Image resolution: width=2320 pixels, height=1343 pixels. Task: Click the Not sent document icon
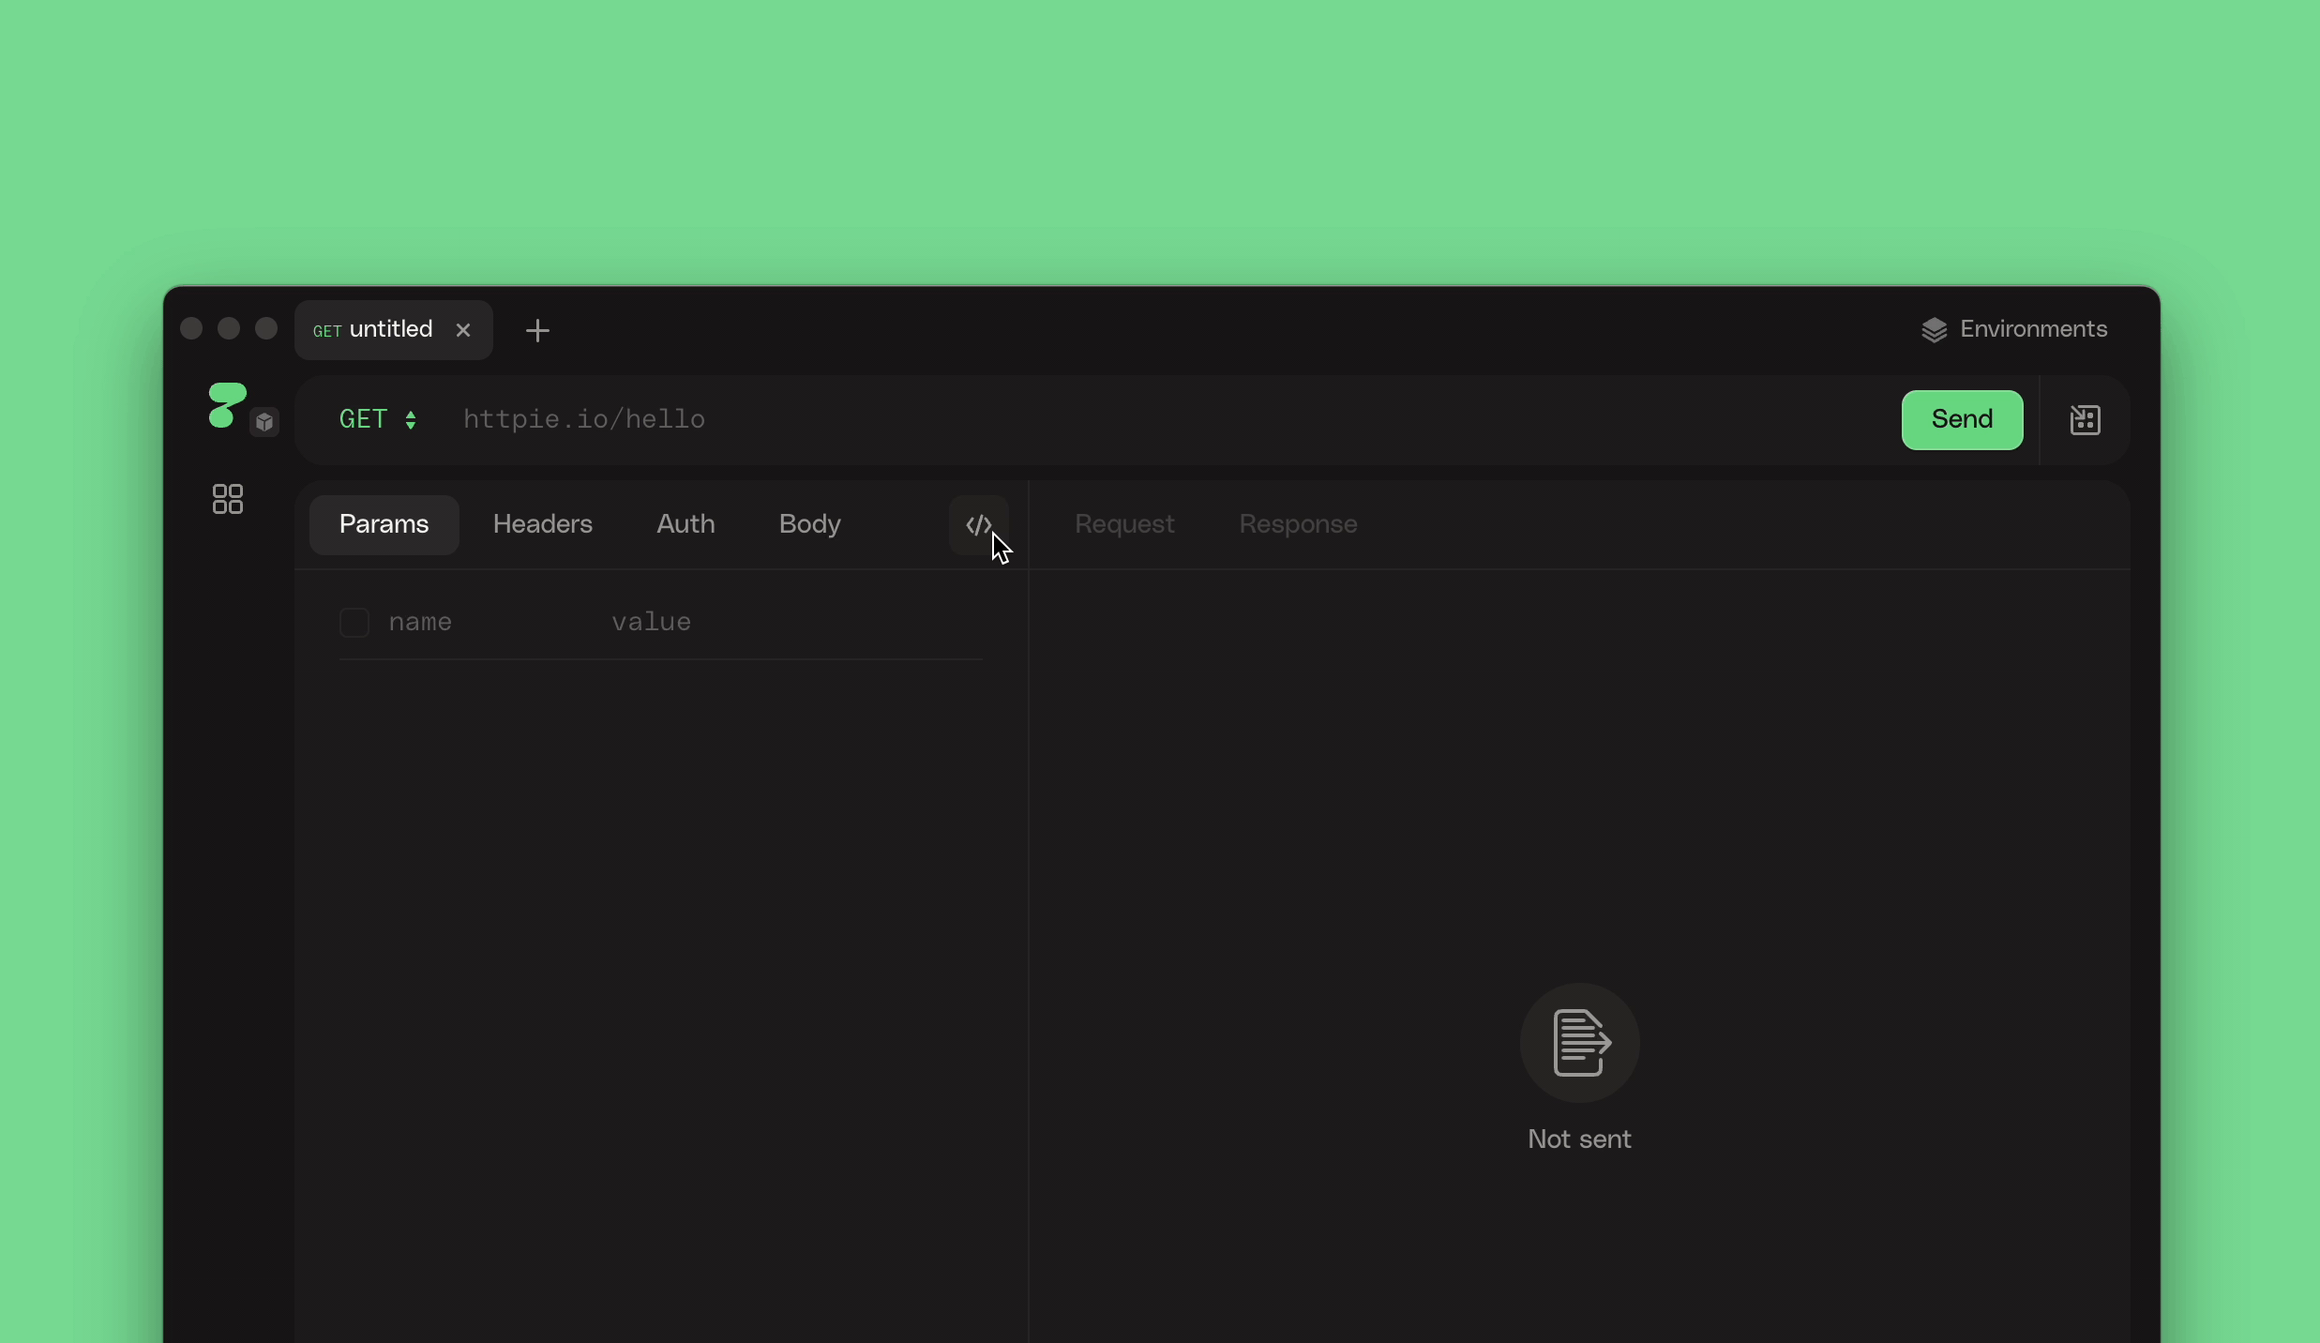(1578, 1042)
